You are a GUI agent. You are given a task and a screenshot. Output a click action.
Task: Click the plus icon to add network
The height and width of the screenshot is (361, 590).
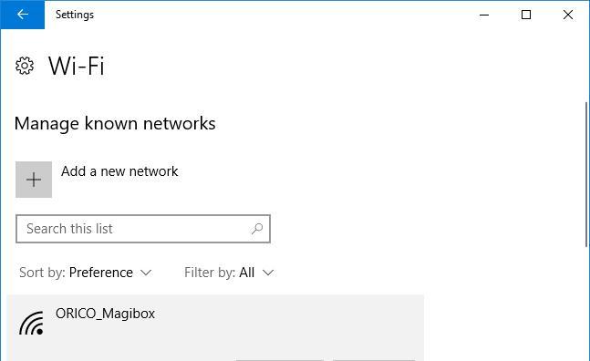click(x=34, y=180)
